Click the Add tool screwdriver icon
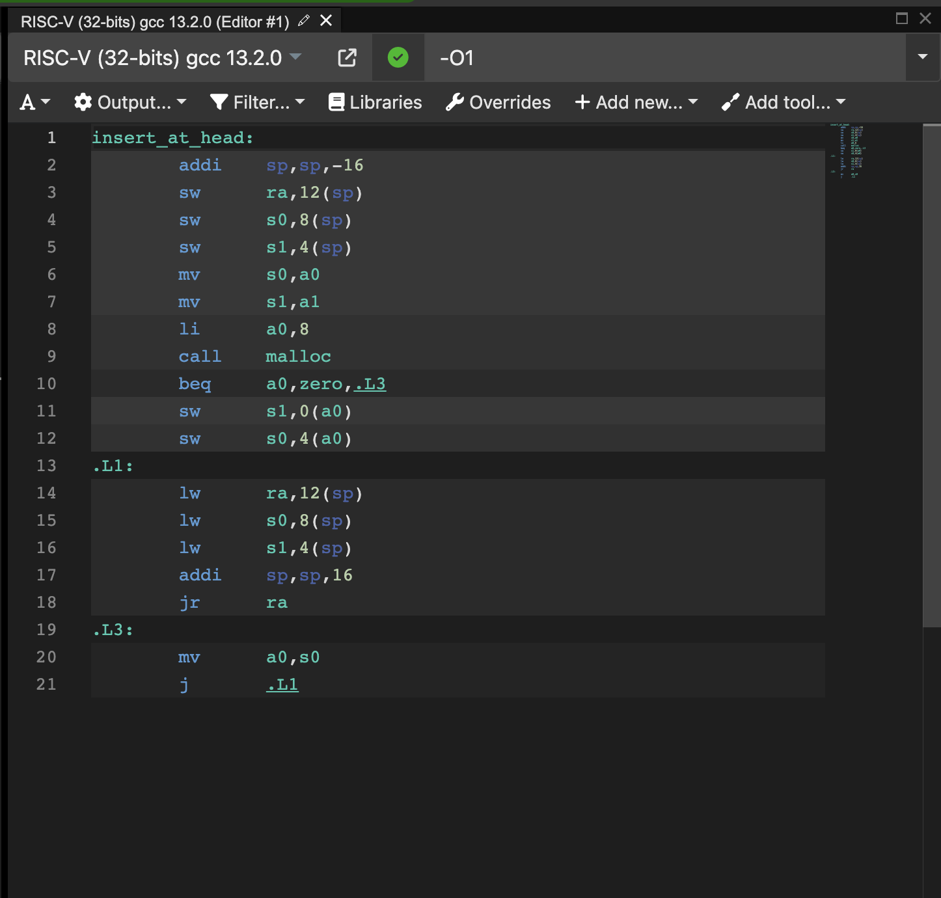This screenshot has height=898, width=941. 730,102
